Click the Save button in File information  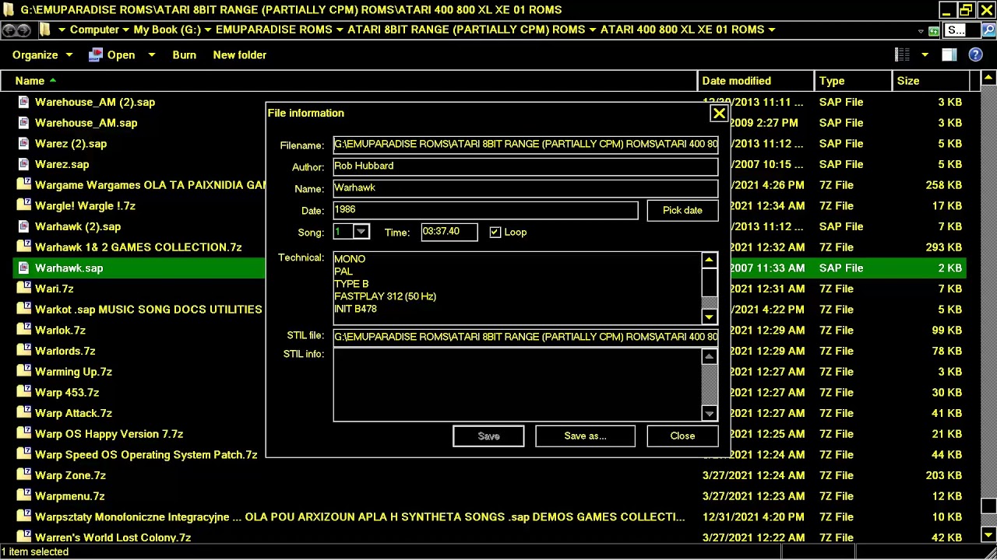(x=488, y=436)
